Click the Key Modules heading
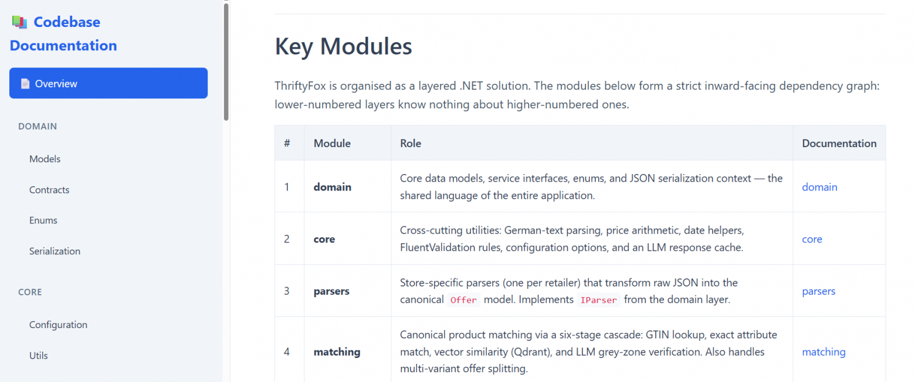 (x=343, y=46)
